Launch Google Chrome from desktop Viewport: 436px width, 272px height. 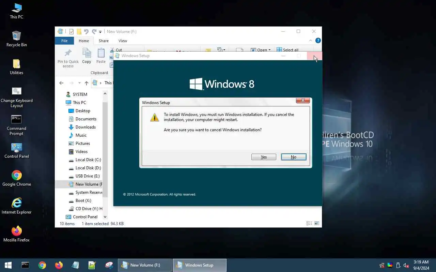tap(16, 178)
